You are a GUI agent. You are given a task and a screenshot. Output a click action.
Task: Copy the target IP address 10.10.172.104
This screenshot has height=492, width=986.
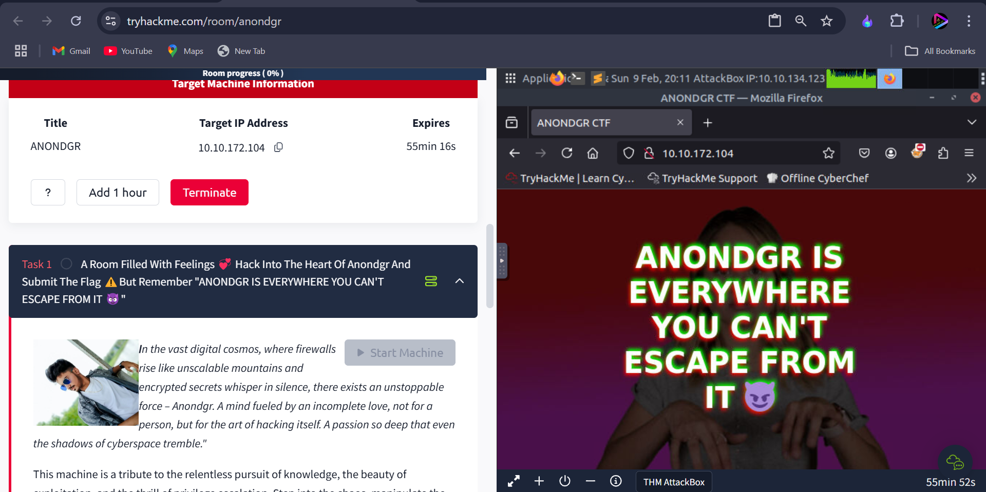click(278, 147)
